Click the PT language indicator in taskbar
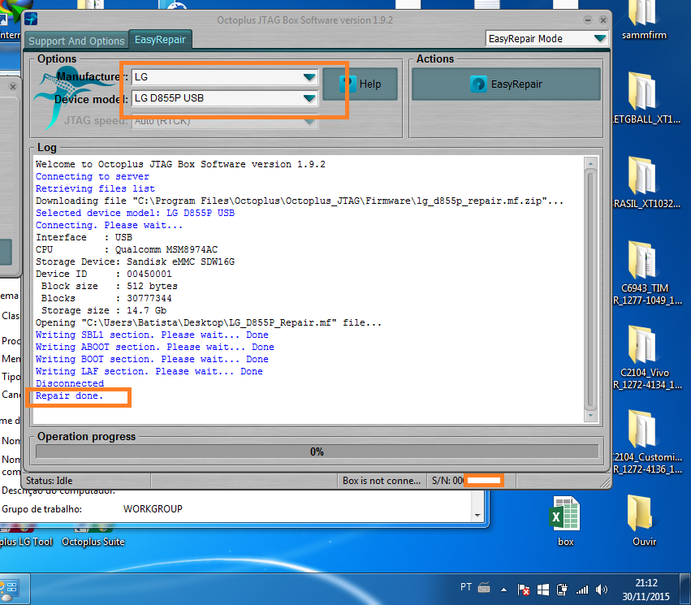 [x=466, y=587]
